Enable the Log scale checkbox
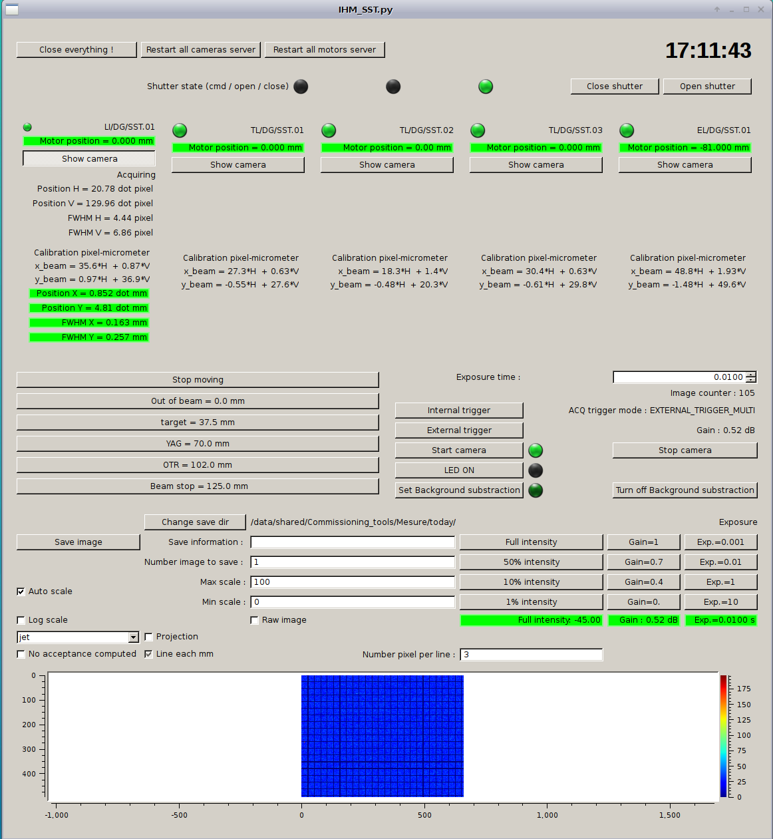 [x=21, y=620]
